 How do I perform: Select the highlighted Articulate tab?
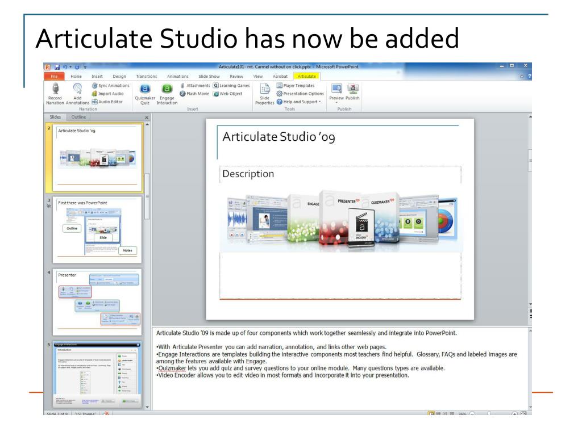click(306, 77)
